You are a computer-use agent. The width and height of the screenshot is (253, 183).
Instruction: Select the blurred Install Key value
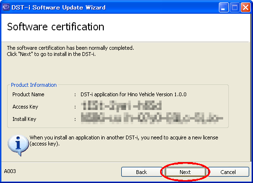(152, 118)
